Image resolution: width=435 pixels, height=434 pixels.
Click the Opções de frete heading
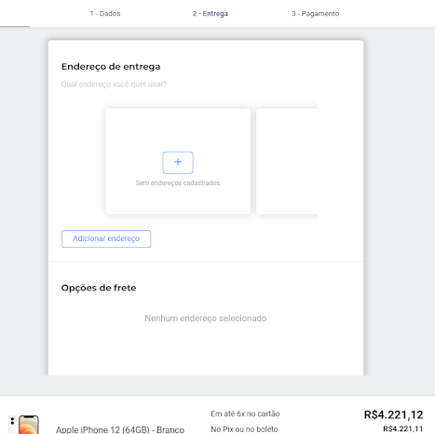(x=99, y=288)
